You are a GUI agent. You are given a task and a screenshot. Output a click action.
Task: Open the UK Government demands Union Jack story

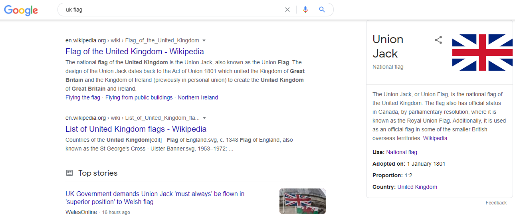click(155, 198)
